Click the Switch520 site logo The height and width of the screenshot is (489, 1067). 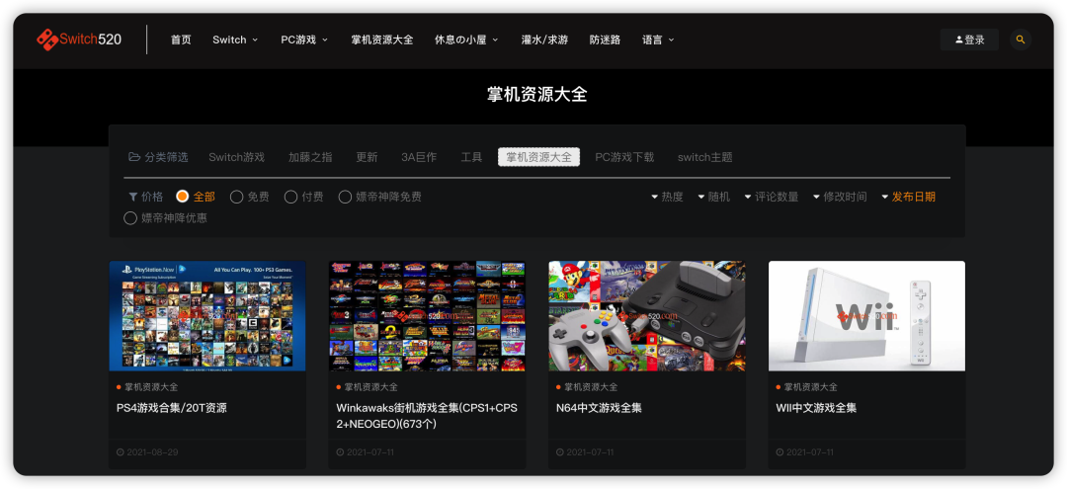click(x=79, y=40)
